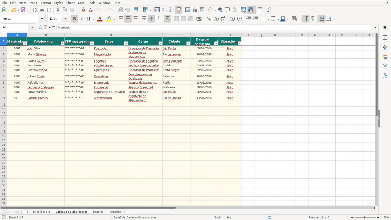391x220 pixels.
Task: Click the Insert Hyperlink icon
Action: 221,10
